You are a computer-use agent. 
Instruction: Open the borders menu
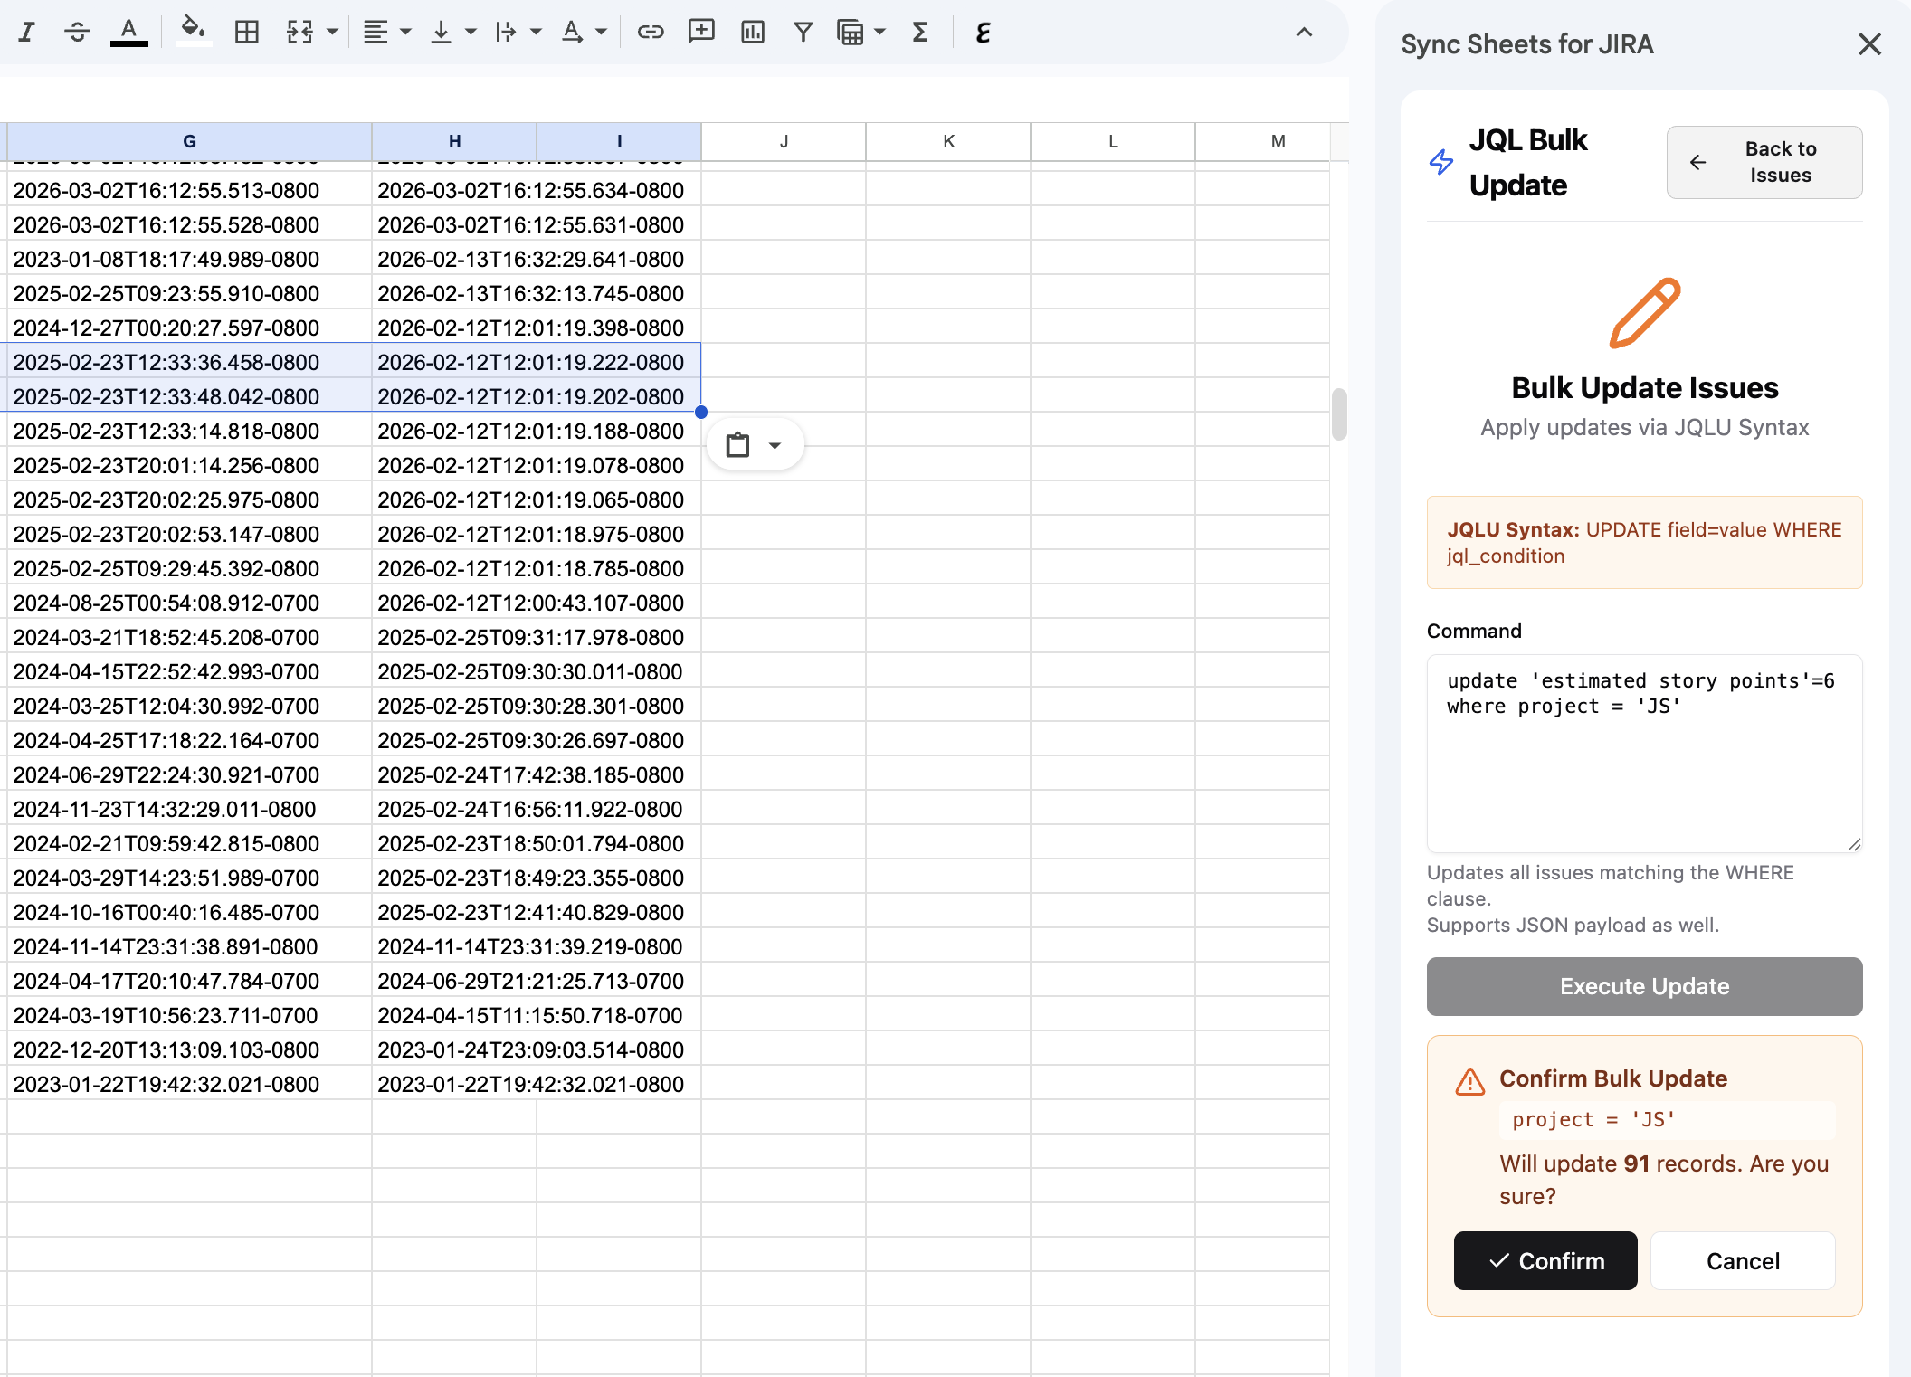tap(246, 32)
